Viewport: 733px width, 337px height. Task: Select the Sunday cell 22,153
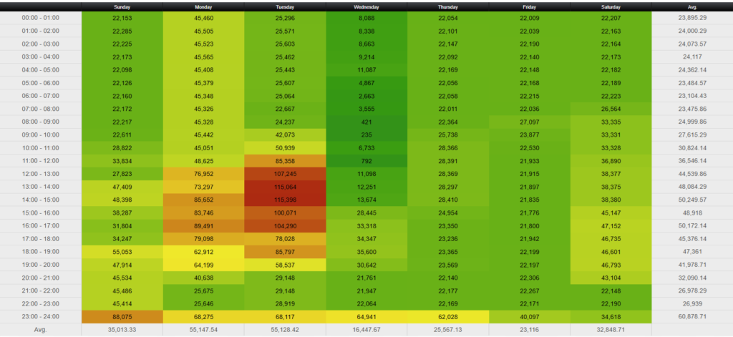[x=122, y=18]
